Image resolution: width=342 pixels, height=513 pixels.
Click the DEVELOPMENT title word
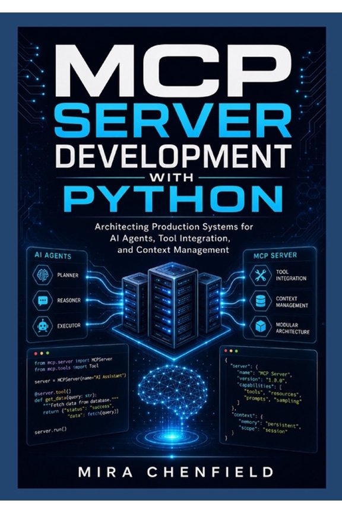point(173,156)
